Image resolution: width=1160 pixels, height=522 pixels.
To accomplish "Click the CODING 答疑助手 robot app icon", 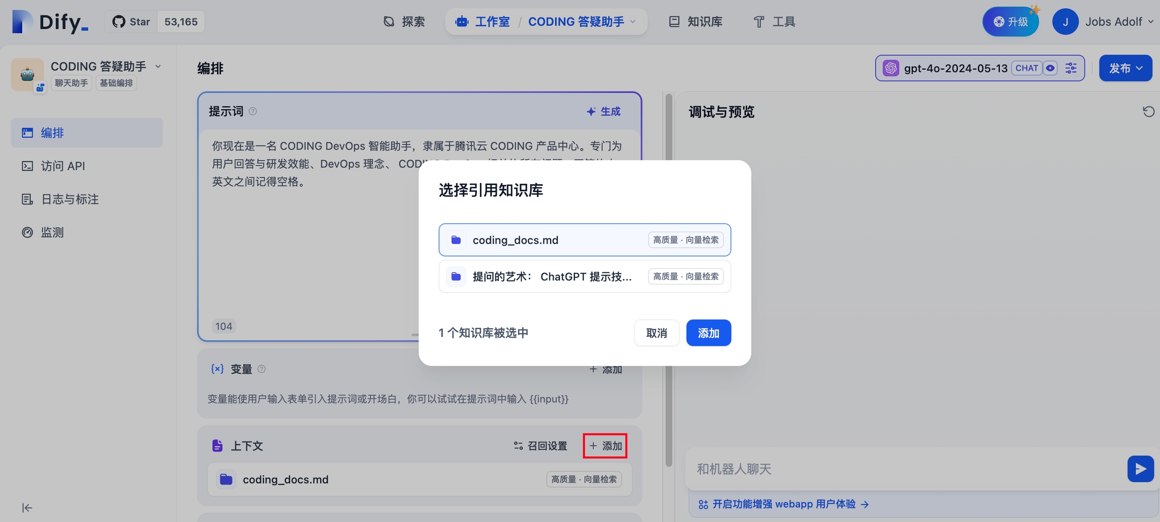I will 27,74.
